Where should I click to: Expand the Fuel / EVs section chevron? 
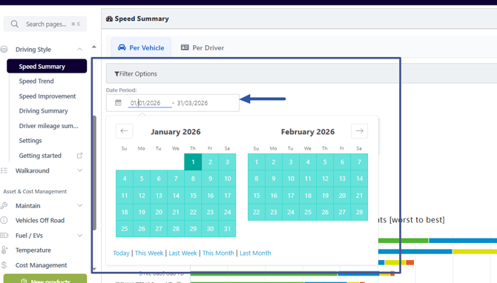point(79,236)
